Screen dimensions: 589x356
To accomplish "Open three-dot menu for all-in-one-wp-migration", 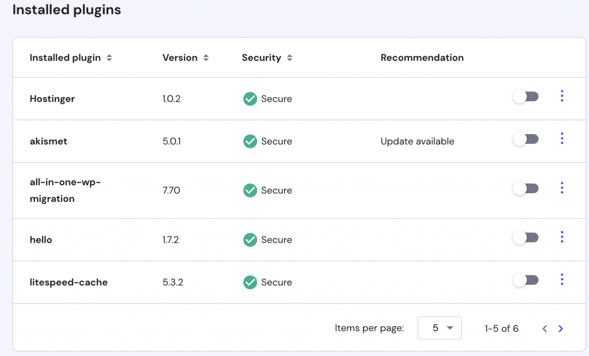I will point(561,188).
